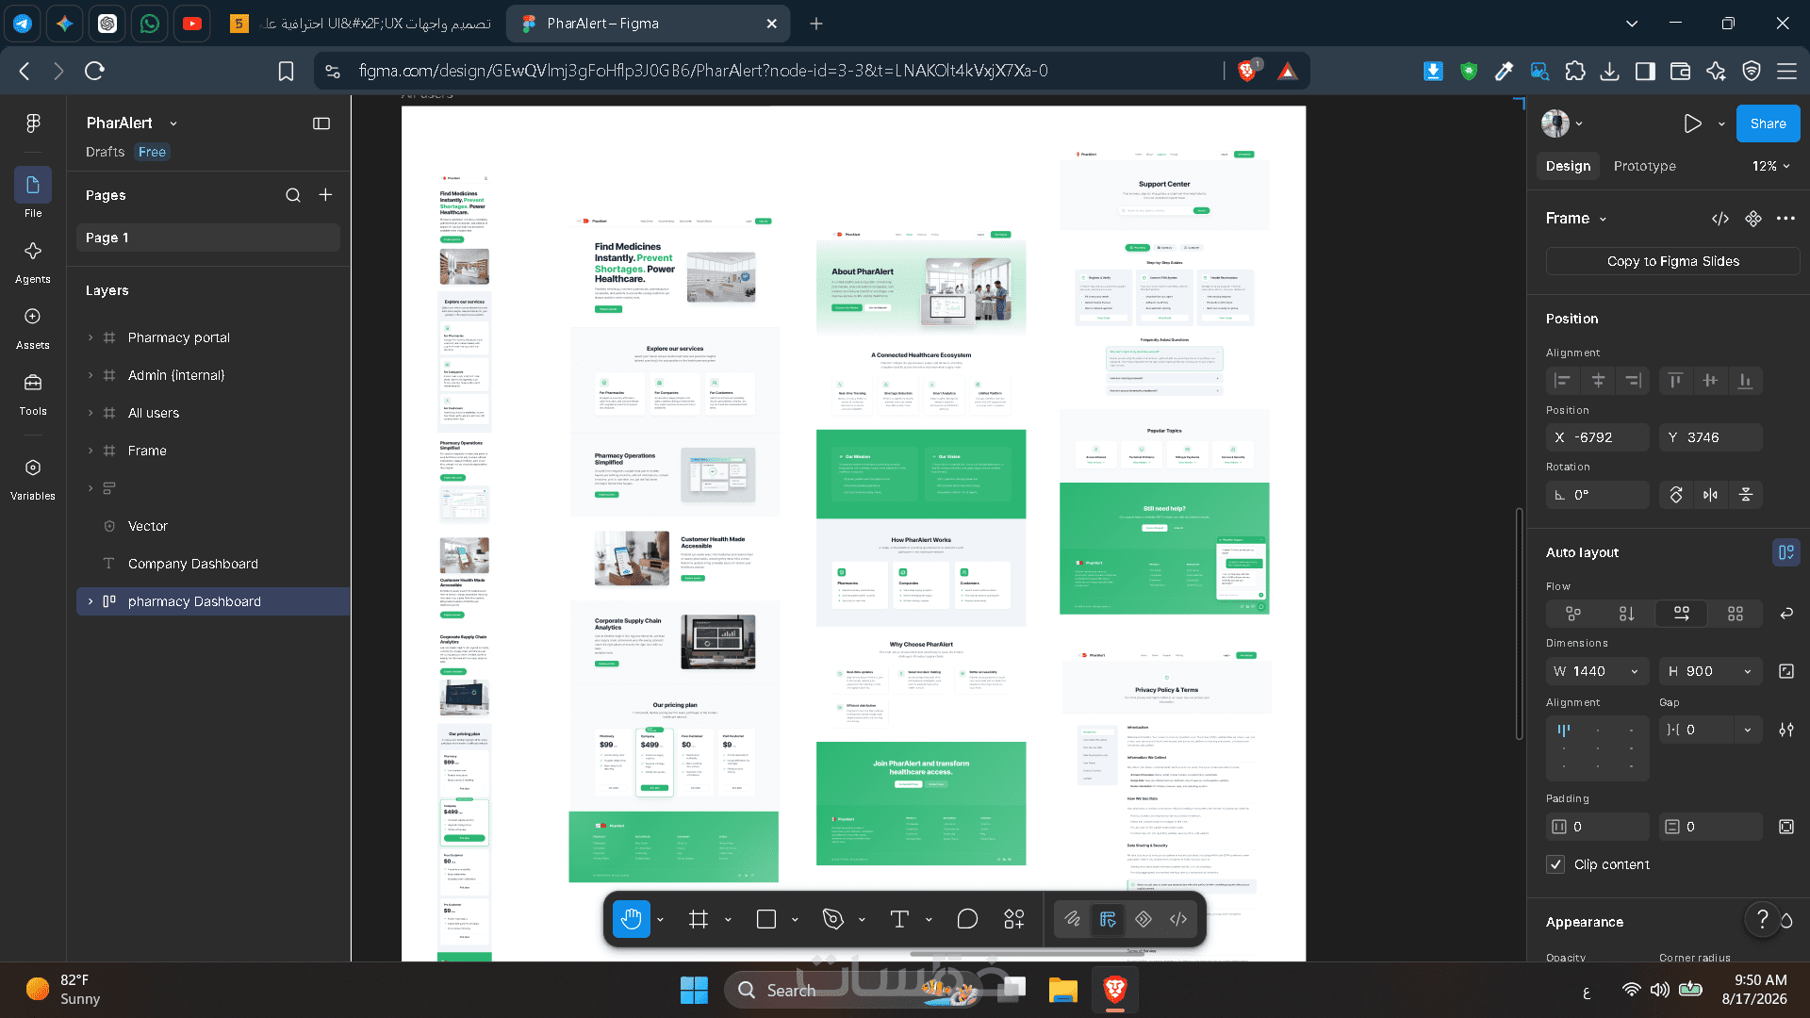Edit the X position field
Image resolution: width=1810 pixels, height=1018 pixels.
coord(1598,437)
